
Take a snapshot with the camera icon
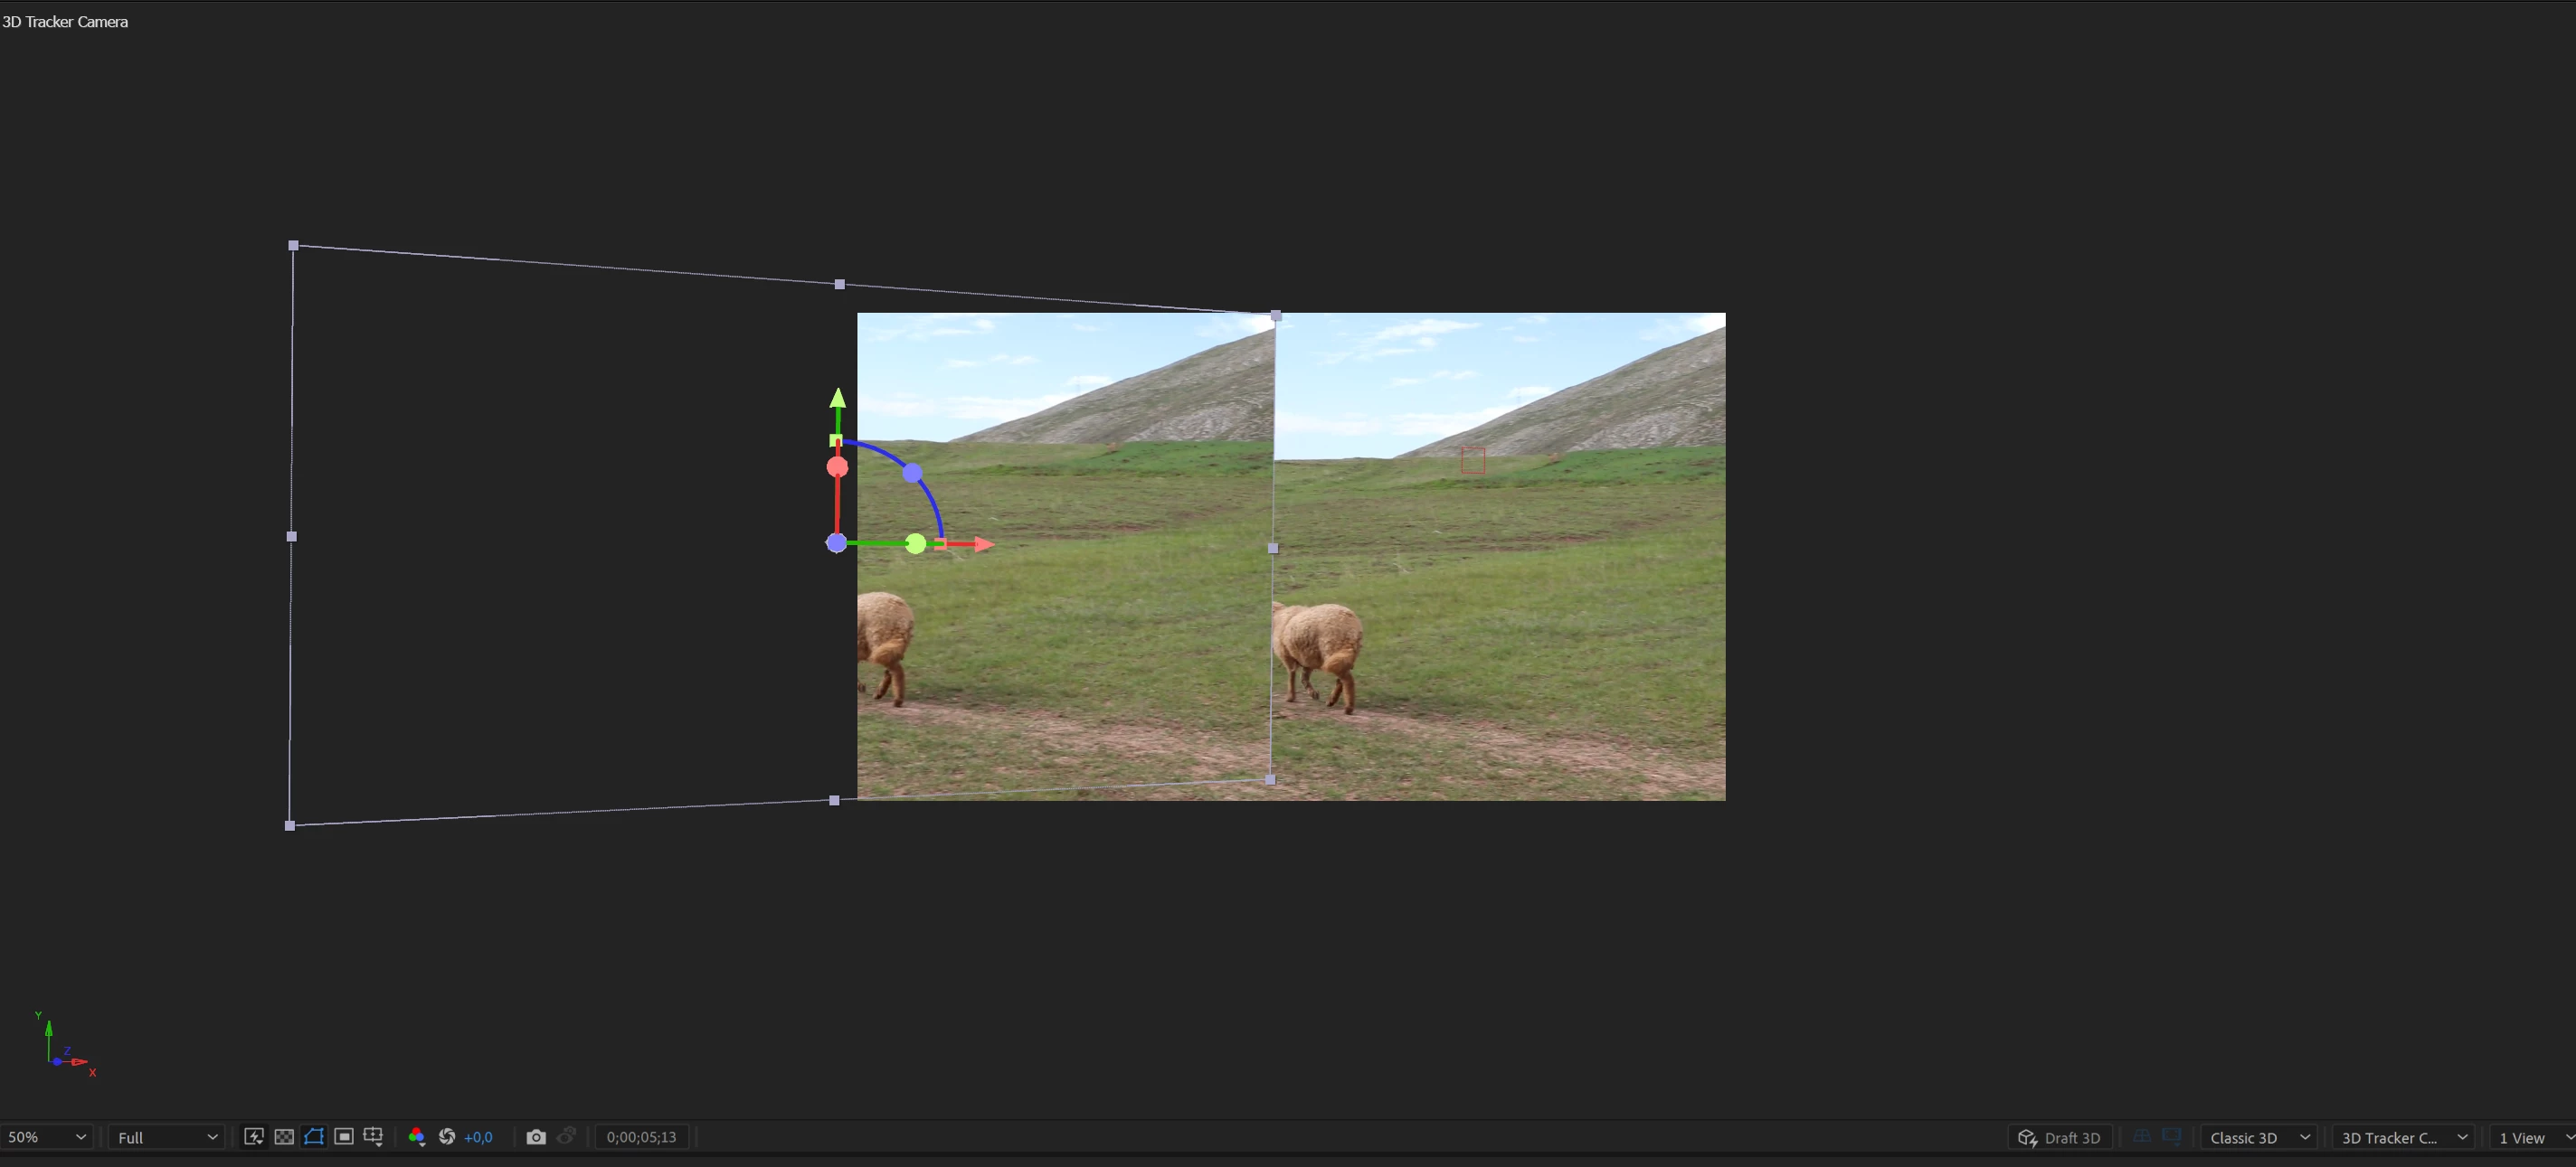[536, 1137]
